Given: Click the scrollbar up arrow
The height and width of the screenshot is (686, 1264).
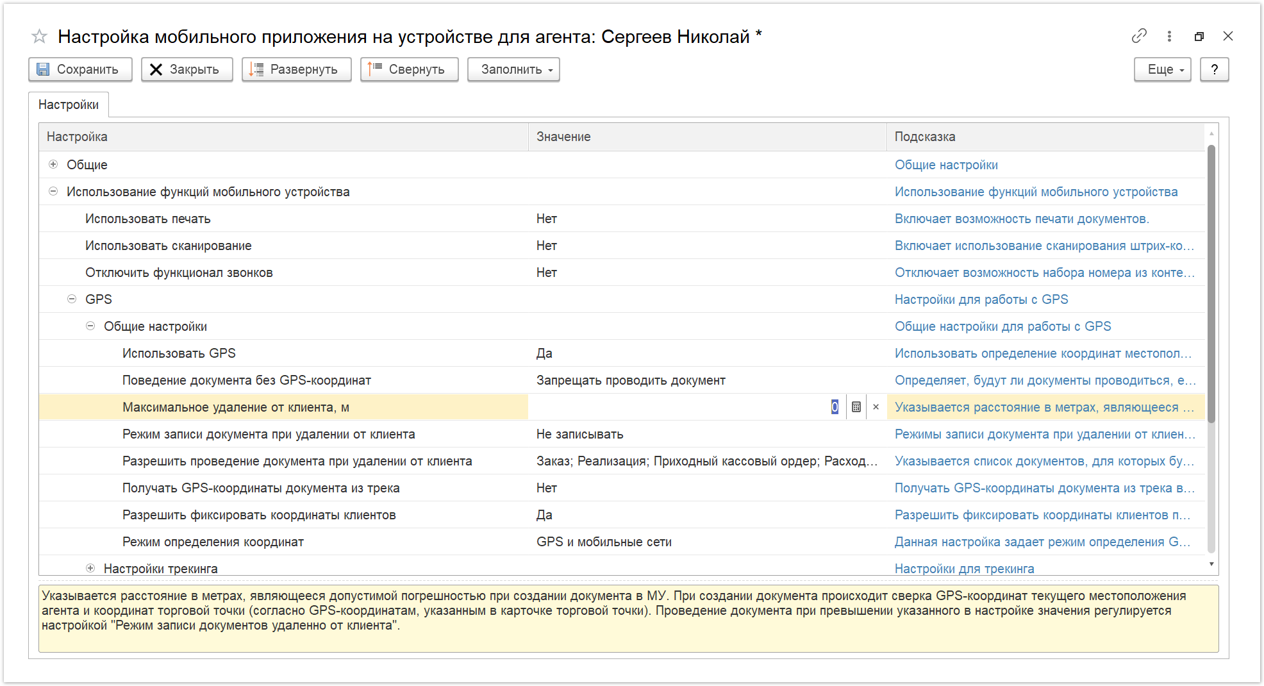Looking at the screenshot, I should click(x=1211, y=133).
